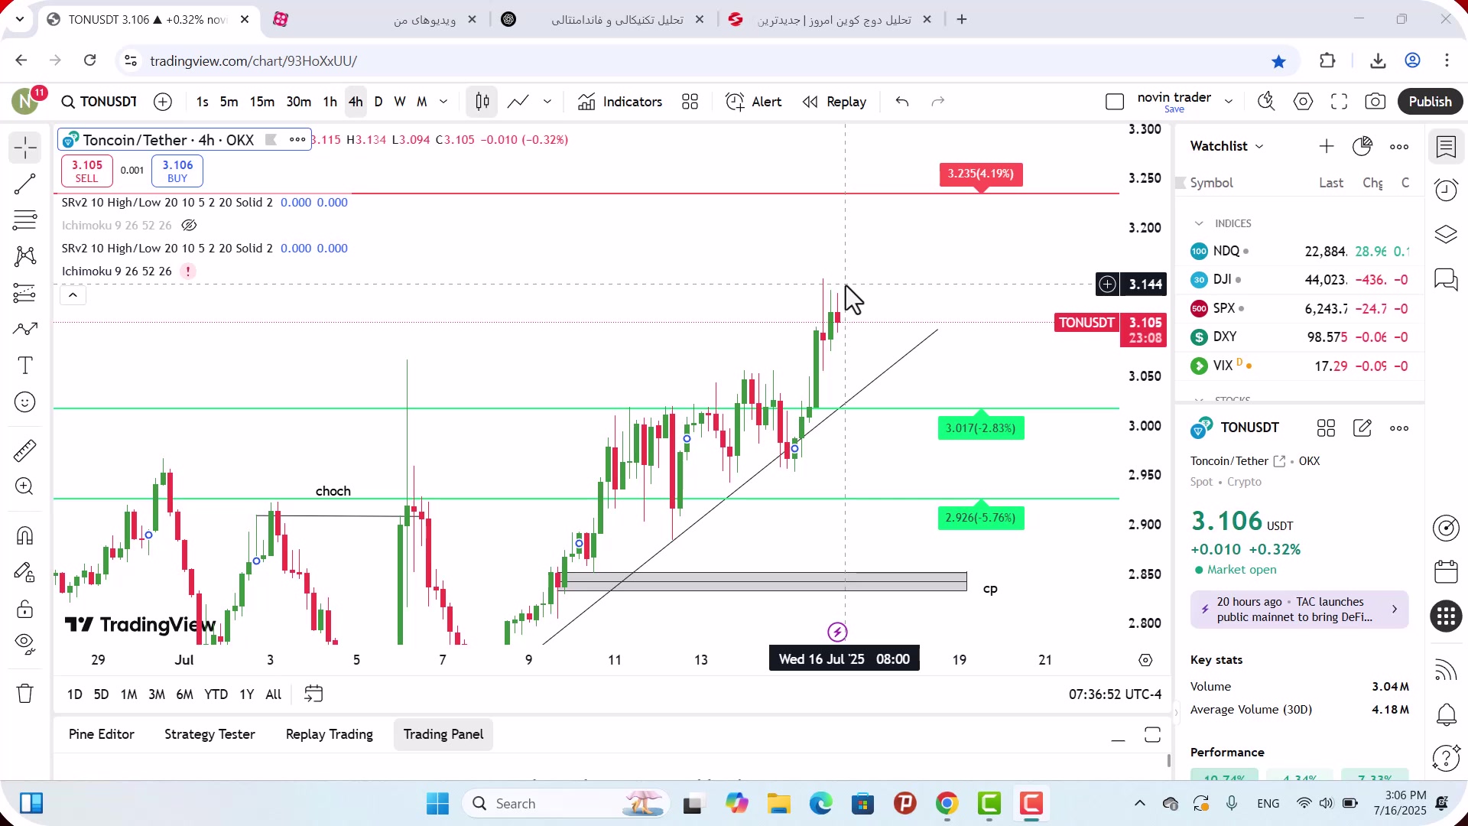Select the D daily timeframe

click(378, 102)
